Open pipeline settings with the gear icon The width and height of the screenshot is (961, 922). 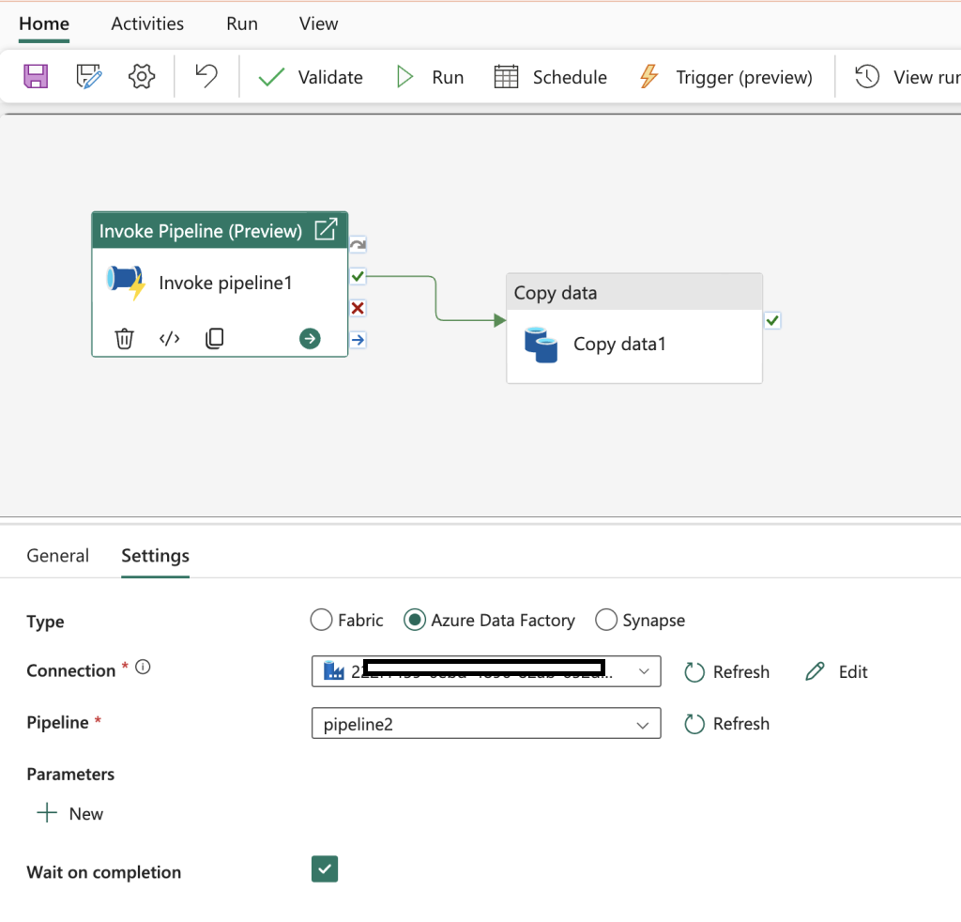141,76
